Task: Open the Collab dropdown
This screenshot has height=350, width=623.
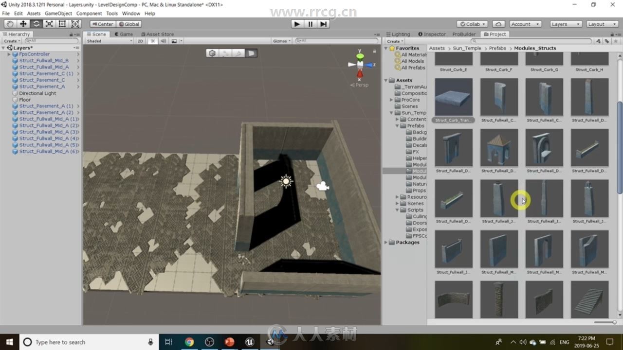Action: click(472, 24)
